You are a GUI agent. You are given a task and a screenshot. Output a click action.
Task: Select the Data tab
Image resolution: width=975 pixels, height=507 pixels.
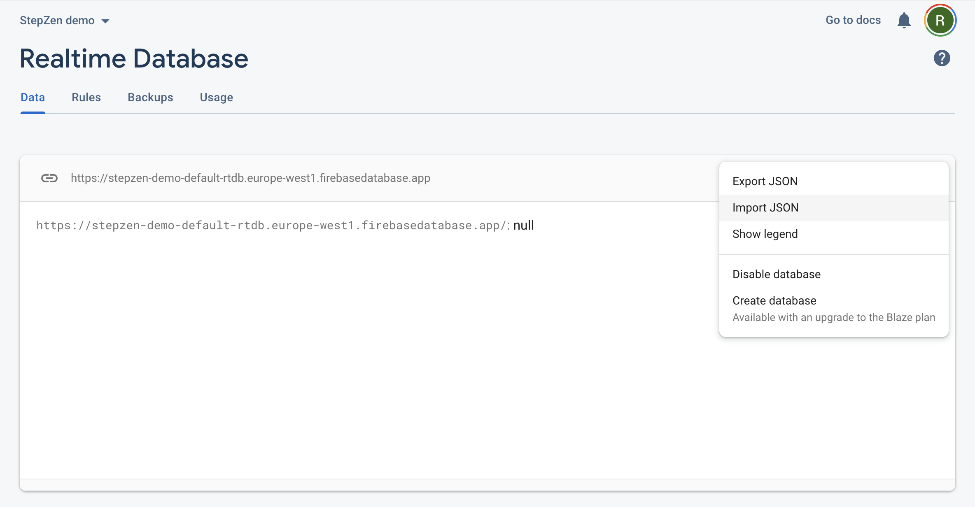click(33, 98)
